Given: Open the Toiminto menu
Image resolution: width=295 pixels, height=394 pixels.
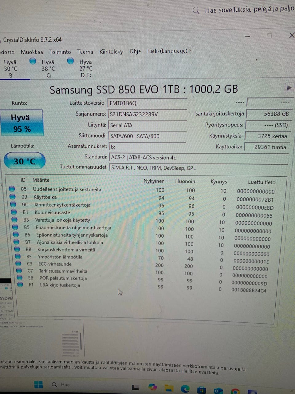Looking at the screenshot, I should [60, 52].
